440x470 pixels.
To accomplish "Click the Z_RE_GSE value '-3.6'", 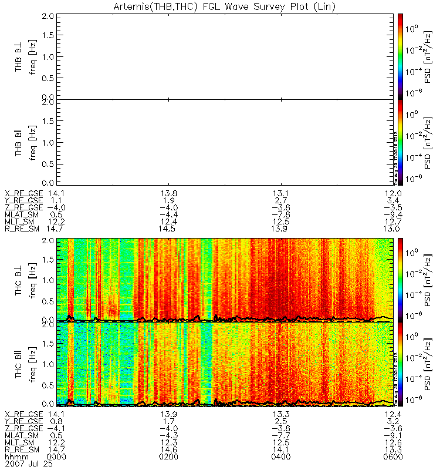I will 393,429.
